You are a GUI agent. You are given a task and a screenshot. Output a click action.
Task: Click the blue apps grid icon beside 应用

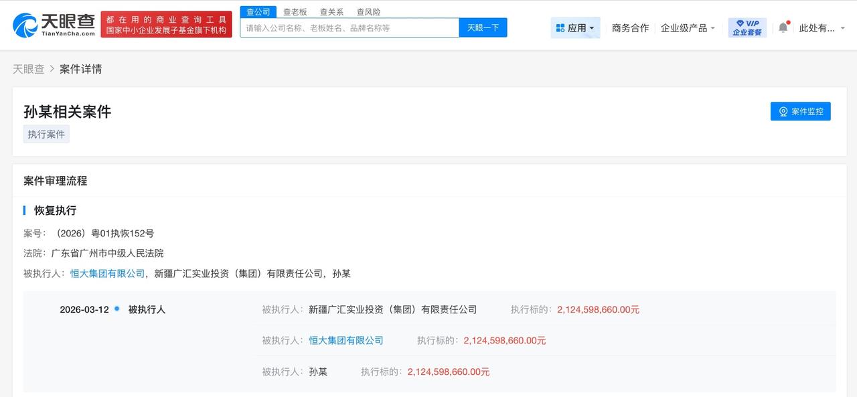pyautogui.click(x=561, y=27)
